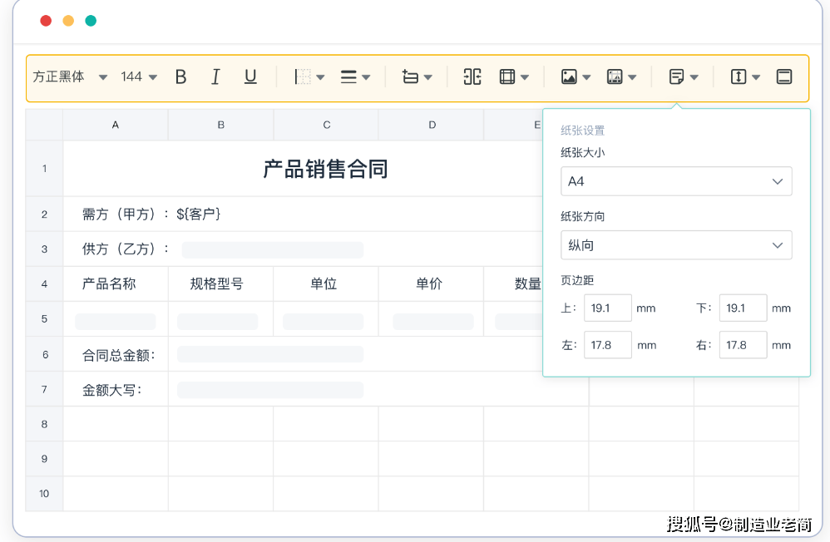Select row 7 header
The height and width of the screenshot is (542, 830).
44,389
